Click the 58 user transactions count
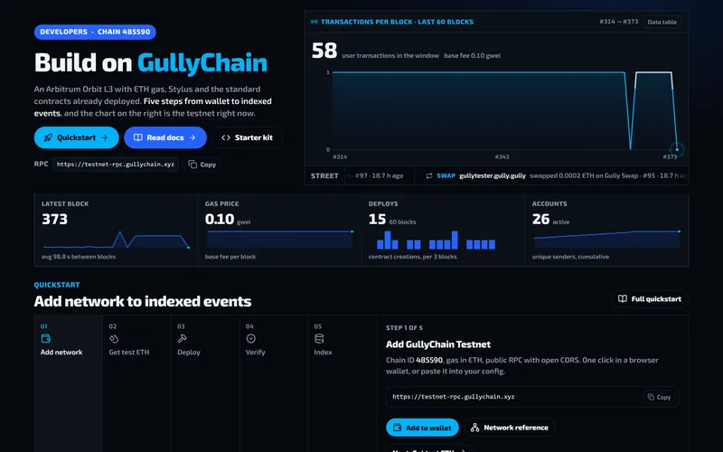The height and width of the screenshot is (452, 723). click(x=324, y=51)
